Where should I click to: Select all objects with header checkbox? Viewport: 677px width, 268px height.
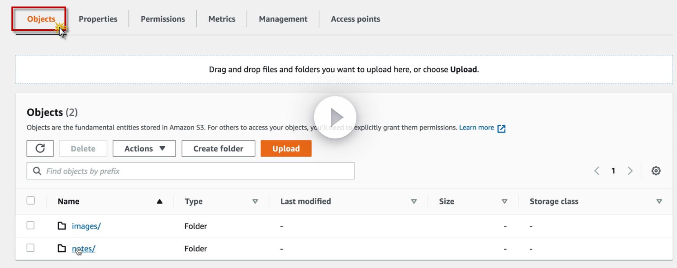31,201
